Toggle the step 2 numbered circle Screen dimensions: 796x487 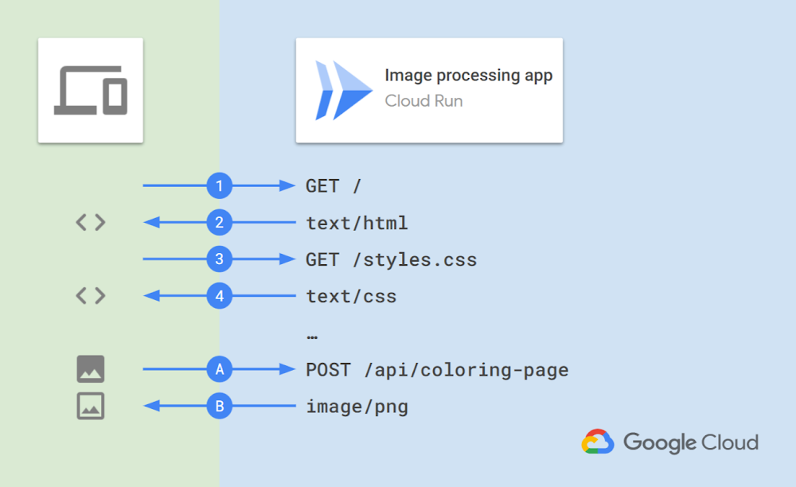pyautogui.click(x=220, y=223)
